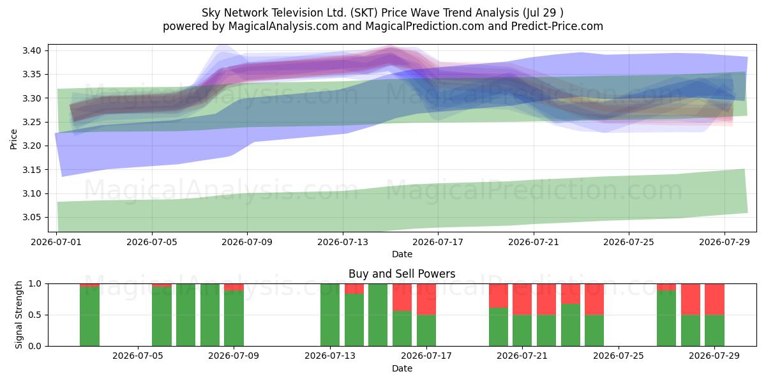Viewport: 766px width, 383px height.
Task: Click the 3.30 price axis tick label
Action: point(32,98)
